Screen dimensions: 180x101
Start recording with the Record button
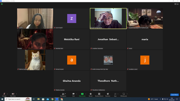pos(91,95)
